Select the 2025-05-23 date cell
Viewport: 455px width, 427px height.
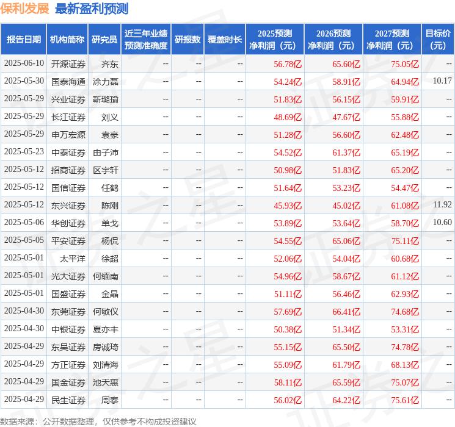coord(24,152)
